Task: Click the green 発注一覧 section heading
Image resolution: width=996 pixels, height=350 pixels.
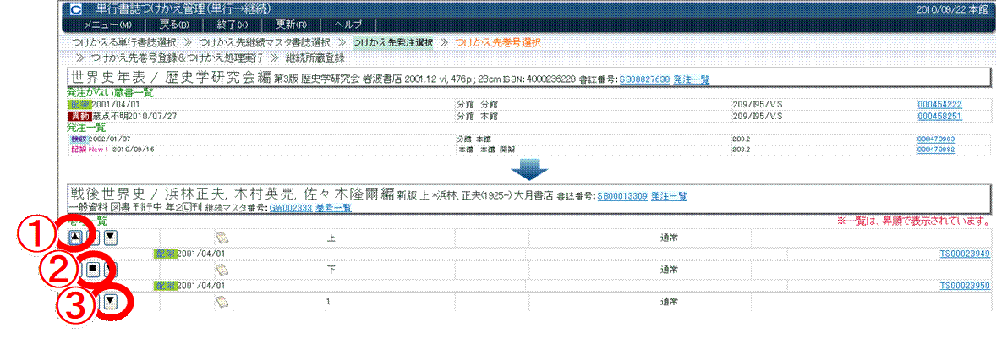Action: pyautogui.click(x=85, y=127)
